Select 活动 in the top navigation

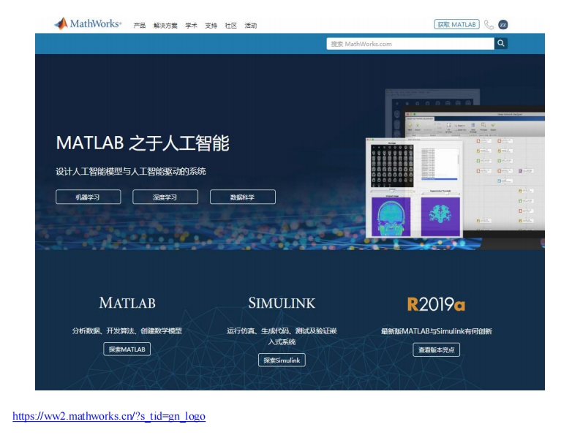(x=251, y=26)
